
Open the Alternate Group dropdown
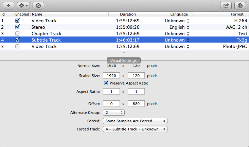point(114,113)
